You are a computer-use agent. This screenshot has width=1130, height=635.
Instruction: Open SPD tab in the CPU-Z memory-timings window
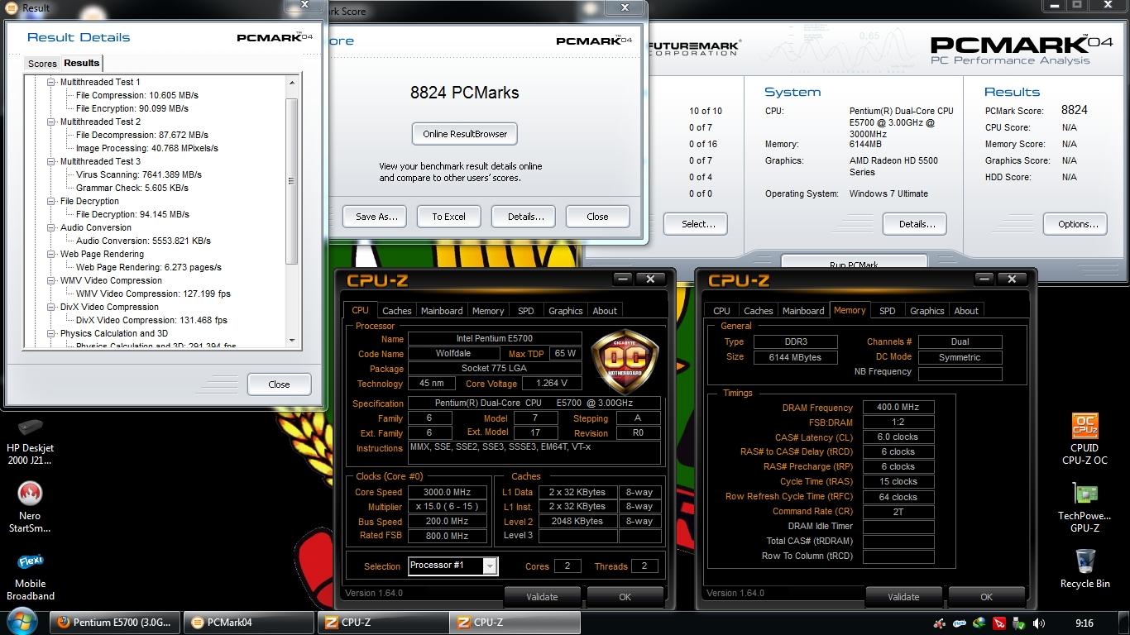click(888, 311)
